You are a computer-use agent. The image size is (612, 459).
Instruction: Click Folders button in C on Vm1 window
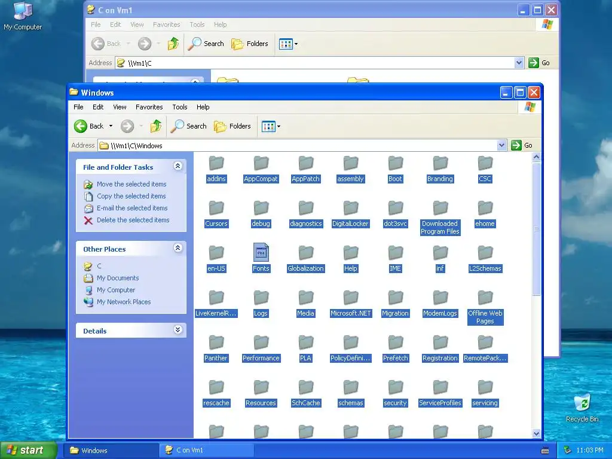click(x=250, y=44)
